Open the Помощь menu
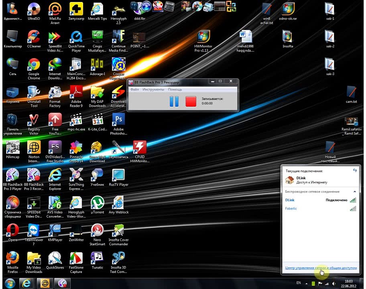The image size is (366, 289). 175,90
